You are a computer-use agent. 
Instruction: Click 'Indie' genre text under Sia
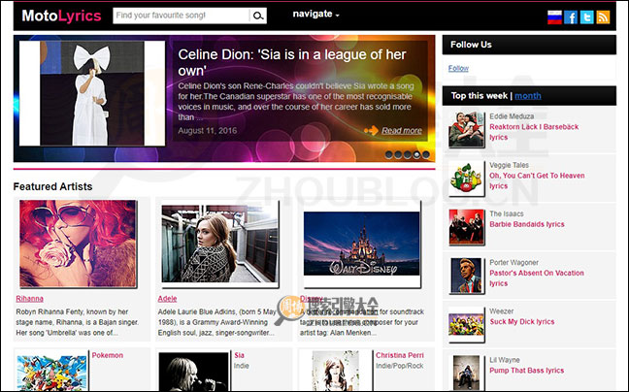coord(242,366)
